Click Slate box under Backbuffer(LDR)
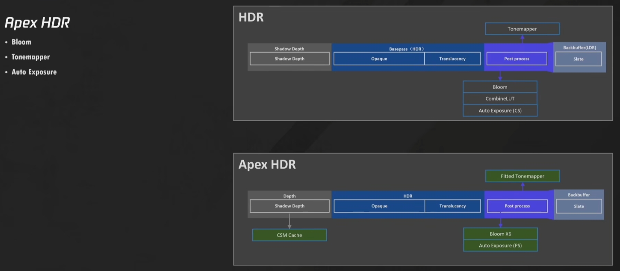The image size is (620, 271). [578, 59]
